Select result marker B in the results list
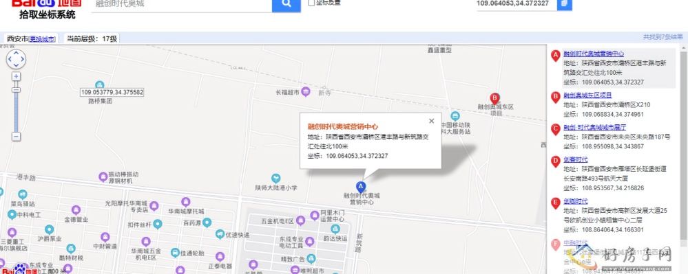 pos(556,97)
